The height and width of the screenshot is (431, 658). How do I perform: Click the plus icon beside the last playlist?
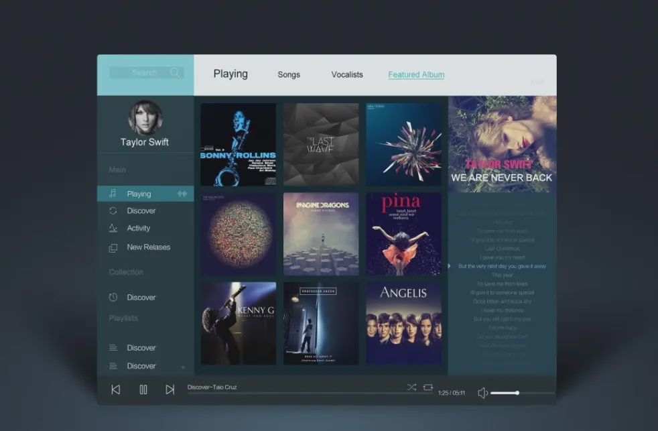pos(183,367)
